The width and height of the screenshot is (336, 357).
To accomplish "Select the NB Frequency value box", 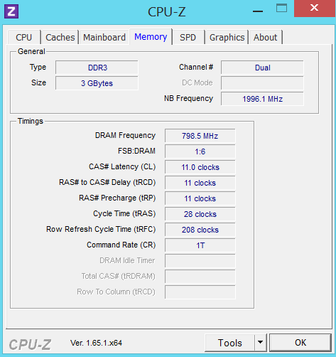I will tap(262, 99).
